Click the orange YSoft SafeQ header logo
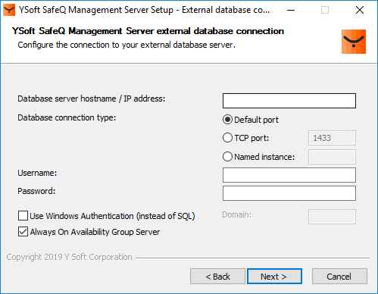Viewport: 378px width, 294px height. (354, 42)
